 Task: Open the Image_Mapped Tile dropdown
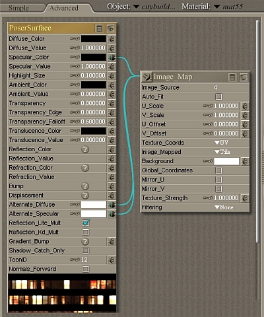tap(222, 152)
